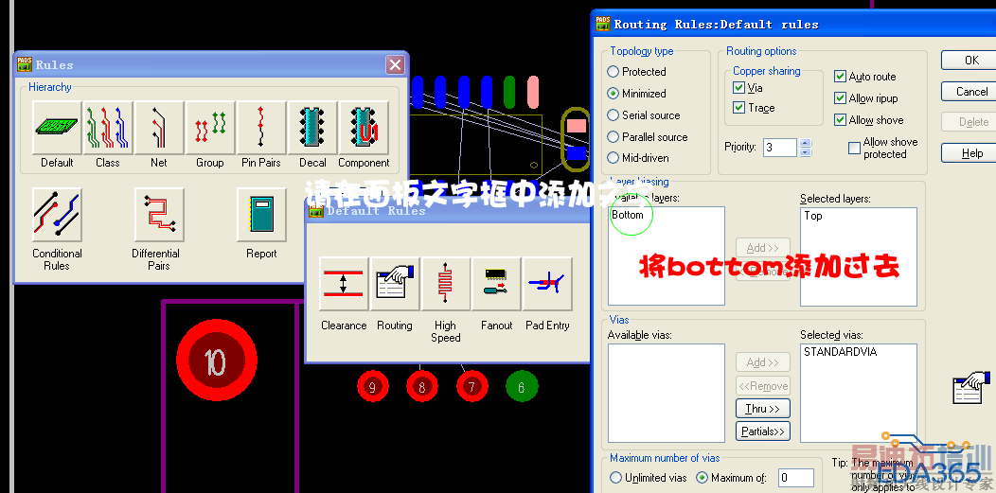This screenshot has width=996, height=493.
Task: Open Conditional Rules icon
Action: 57,215
